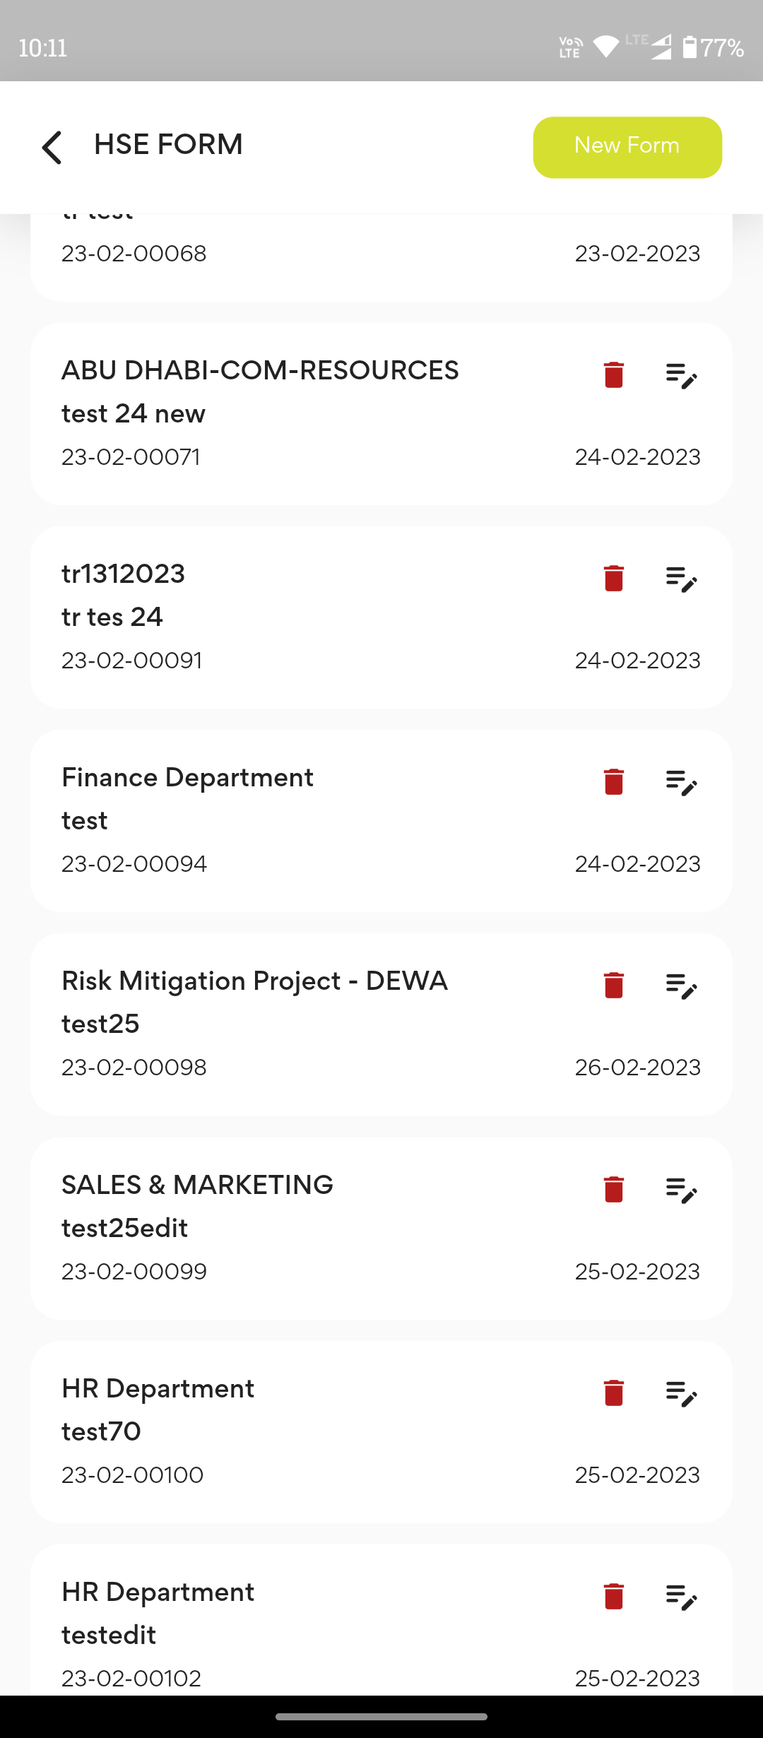
Task: Edit the SALES & MARKETING form
Action: pos(681,1190)
